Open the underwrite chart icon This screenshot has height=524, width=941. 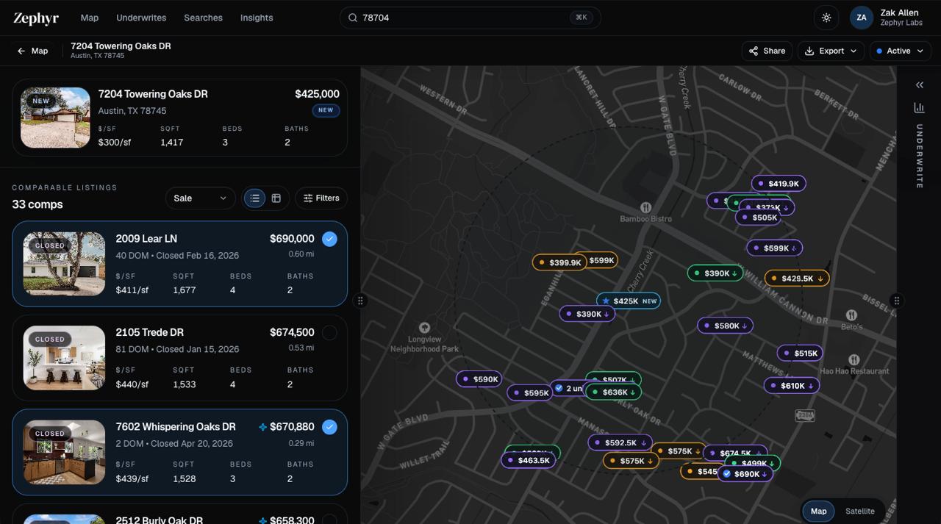(x=919, y=107)
